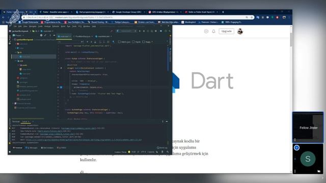Click the UTF-8 encoding in the IDE status bar
This screenshot has width=326, height=183.
click(144, 152)
